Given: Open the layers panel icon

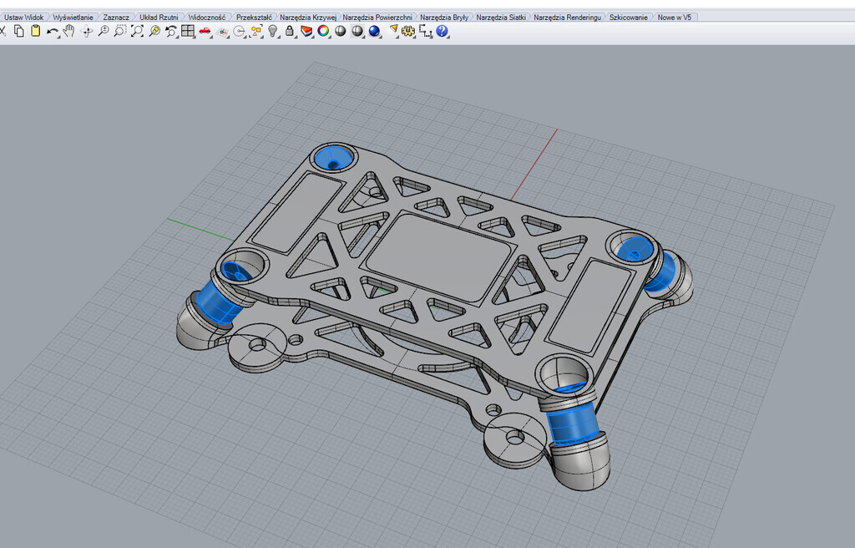Looking at the screenshot, I should [x=306, y=31].
